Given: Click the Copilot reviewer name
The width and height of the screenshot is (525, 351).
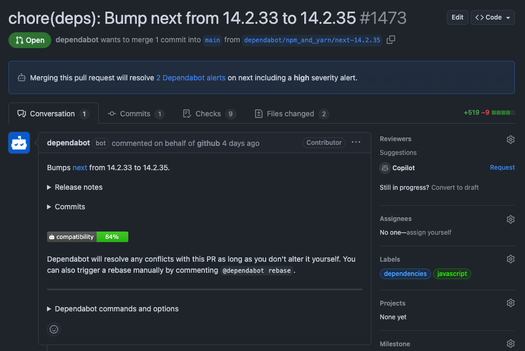Looking at the screenshot, I should tap(404, 168).
